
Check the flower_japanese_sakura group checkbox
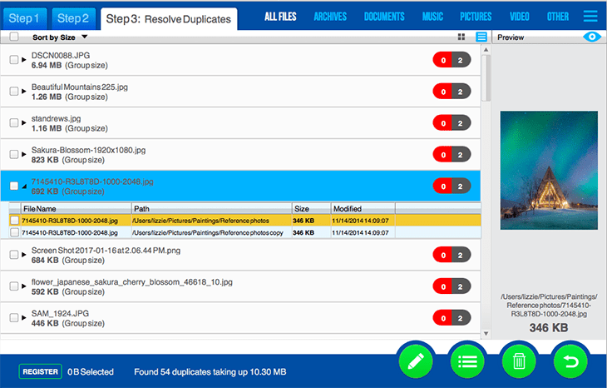pos(14,286)
